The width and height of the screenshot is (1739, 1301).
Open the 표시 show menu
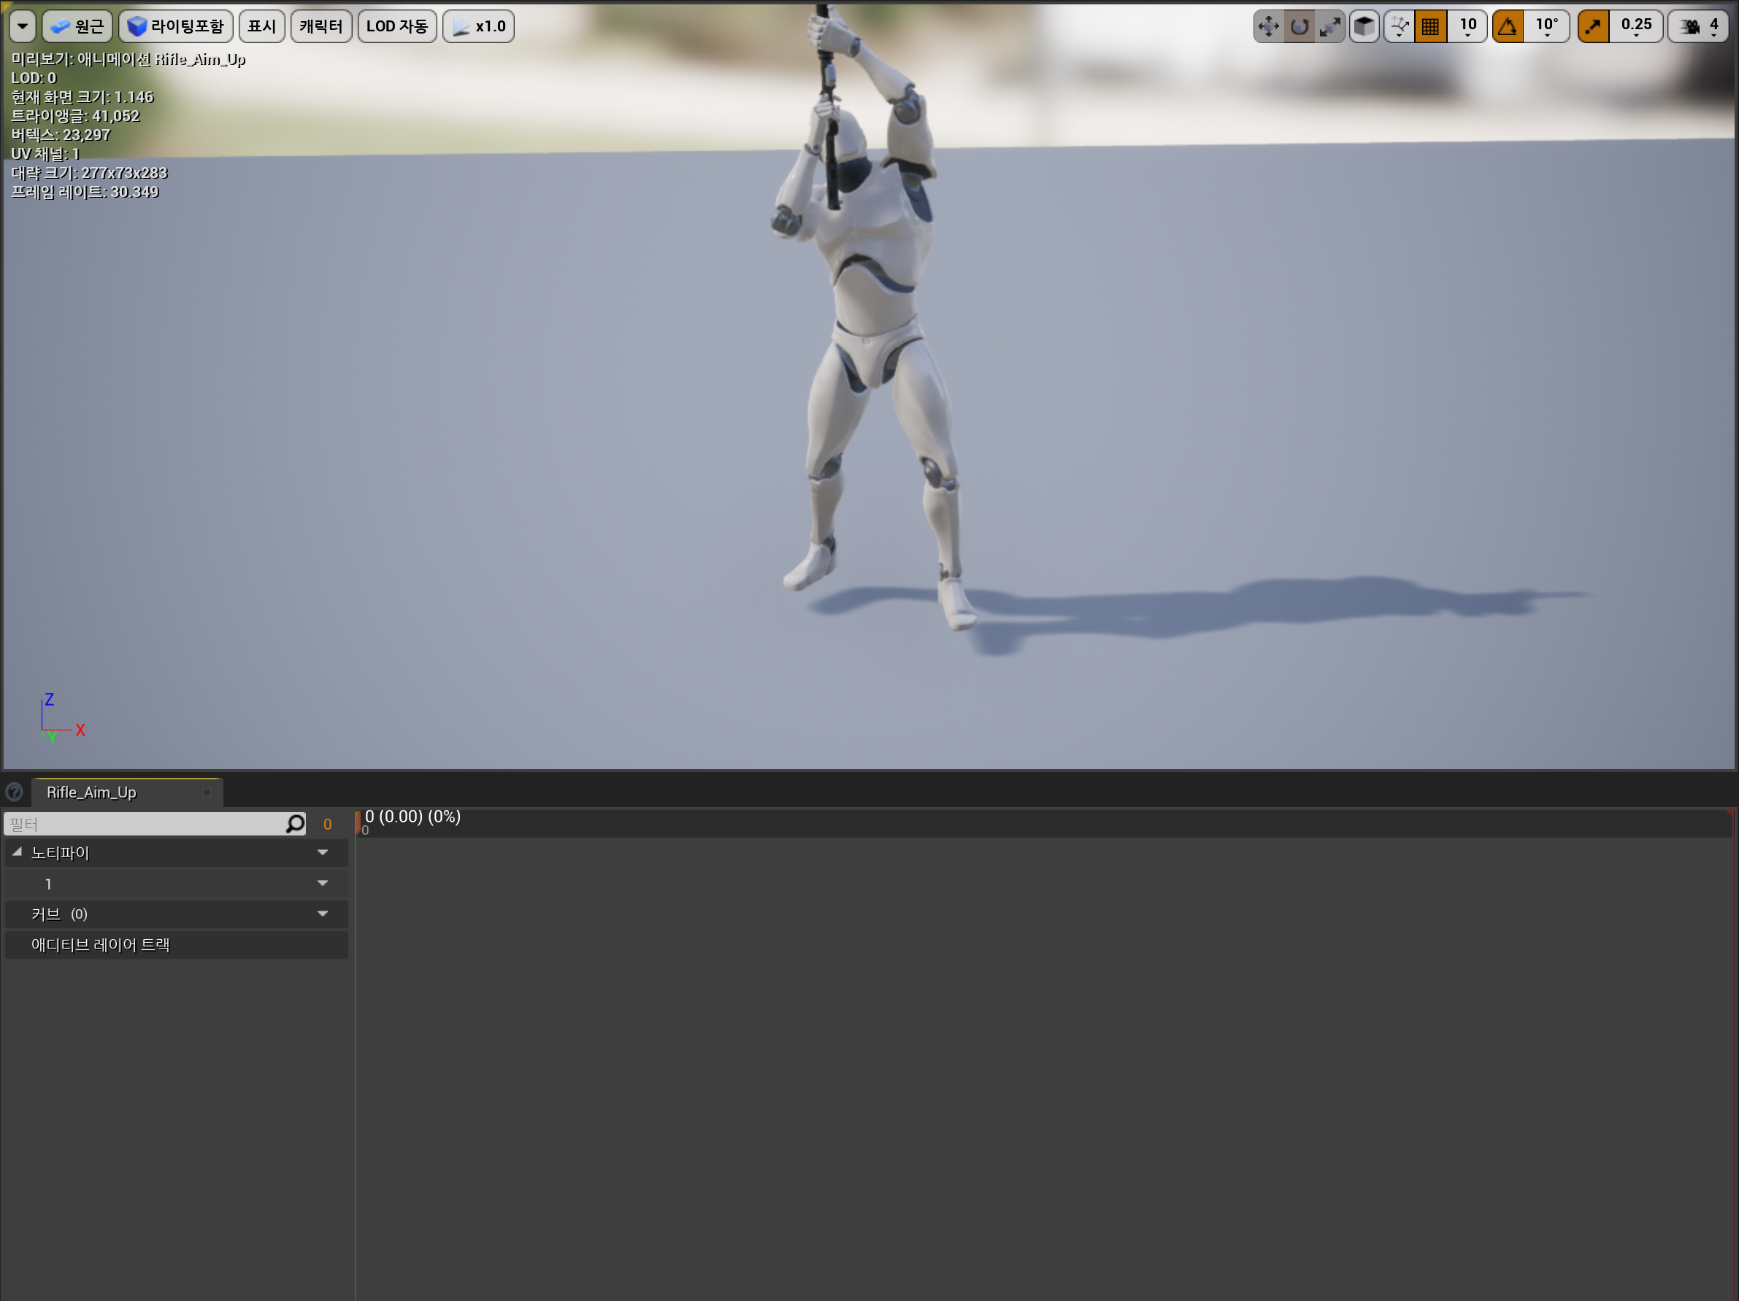[262, 26]
